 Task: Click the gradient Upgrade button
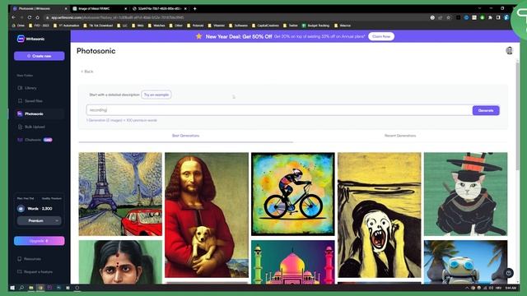[x=40, y=241]
